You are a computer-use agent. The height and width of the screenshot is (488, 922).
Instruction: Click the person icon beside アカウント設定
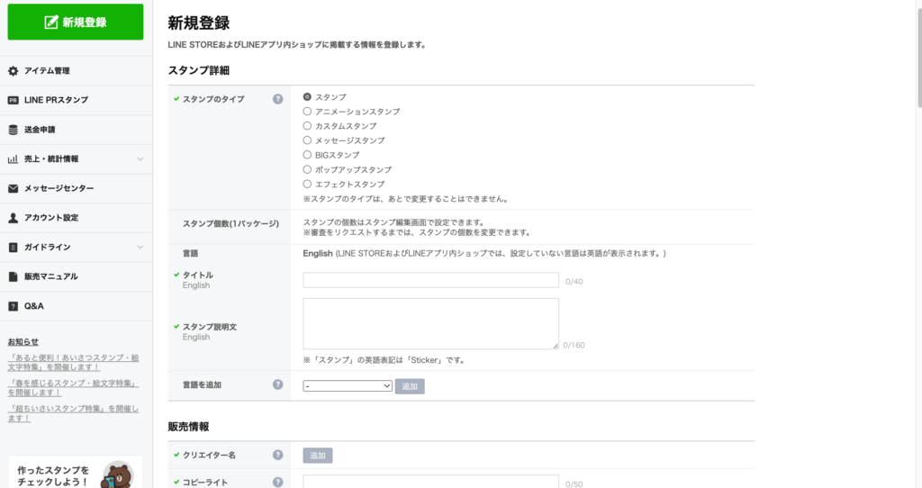click(13, 218)
